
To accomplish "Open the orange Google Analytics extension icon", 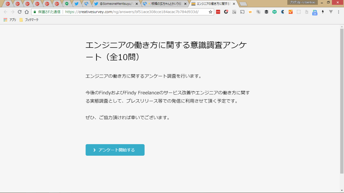I will click(x=291, y=12).
